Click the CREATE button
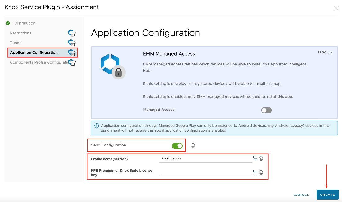This screenshot has height=202, width=342. (x=327, y=195)
